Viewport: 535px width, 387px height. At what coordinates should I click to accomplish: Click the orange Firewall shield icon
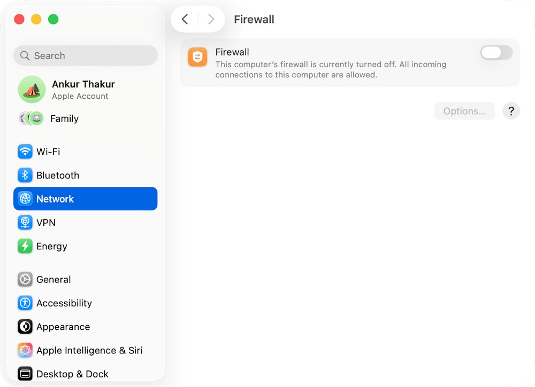(197, 57)
